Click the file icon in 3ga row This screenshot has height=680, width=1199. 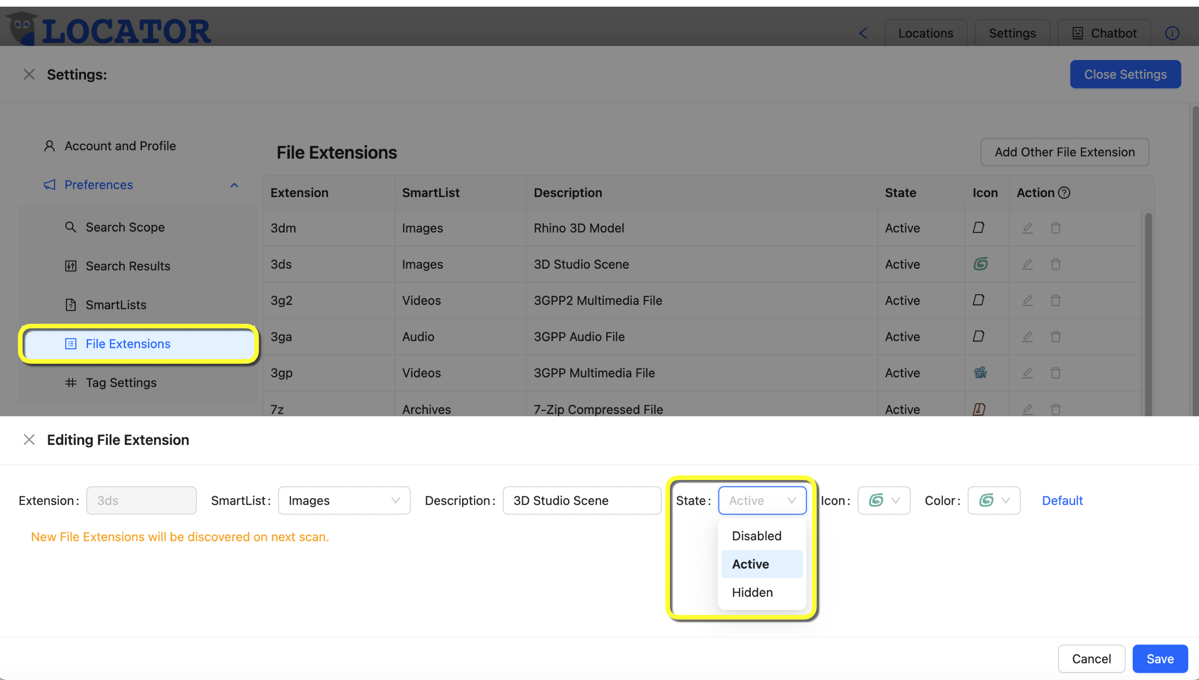tap(978, 337)
